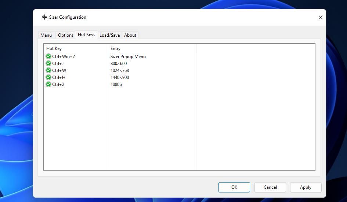Click the 1080p entry
The width and height of the screenshot is (347, 202).
click(116, 84)
